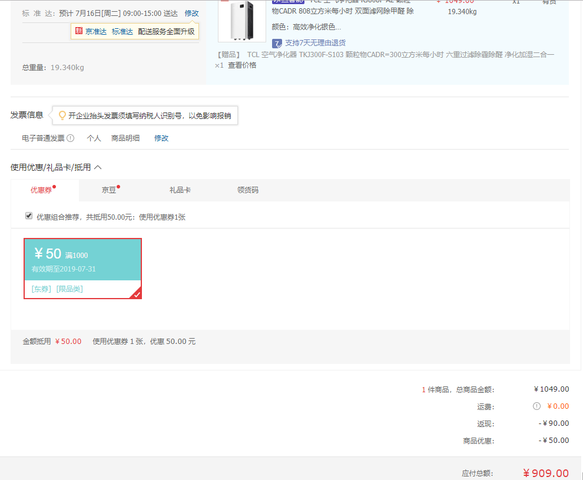This screenshot has width=583, height=480.
Task: Click the 标准达 link
Action: click(122, 32)
